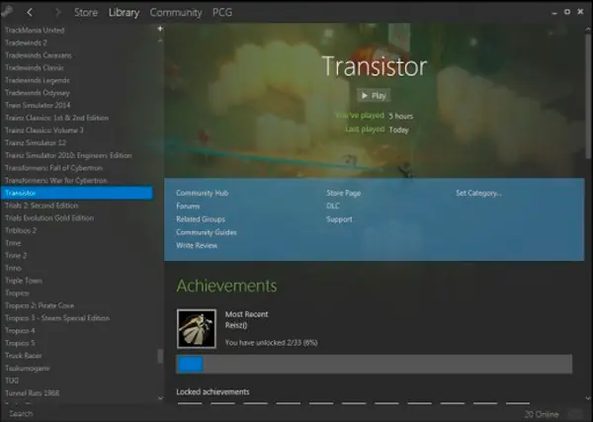Click Write Review link
This screenshot has height=422, width=593.
point(197,245)
